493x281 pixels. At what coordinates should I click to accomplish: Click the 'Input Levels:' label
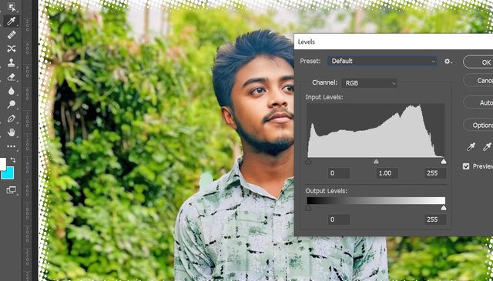[324, 98]
